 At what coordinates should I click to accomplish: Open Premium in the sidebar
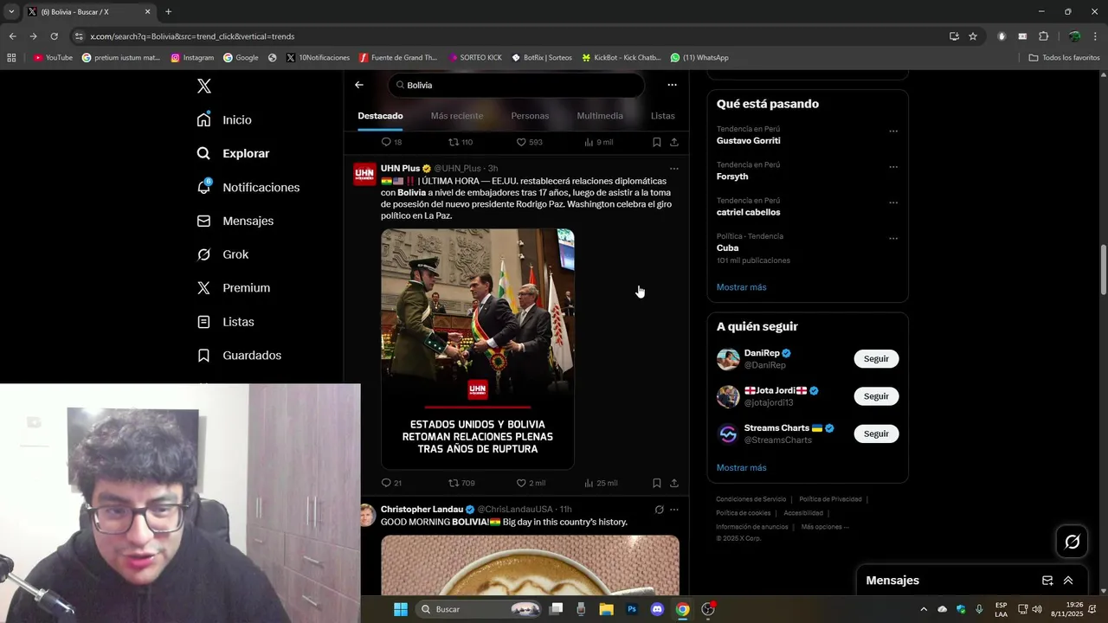point(234,287)
